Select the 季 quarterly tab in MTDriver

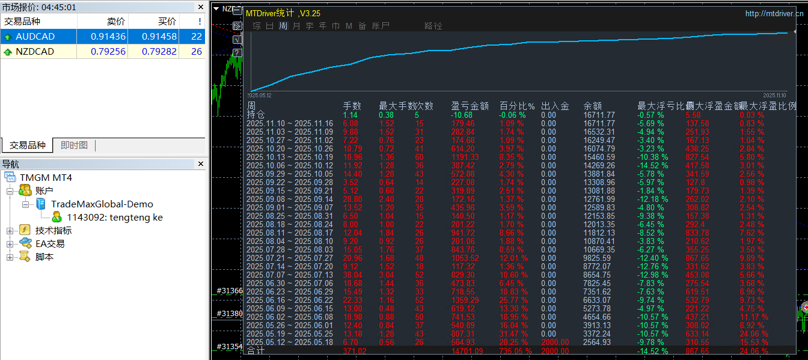coord(310,26)
